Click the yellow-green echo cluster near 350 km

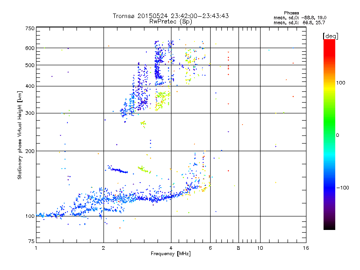162,100
